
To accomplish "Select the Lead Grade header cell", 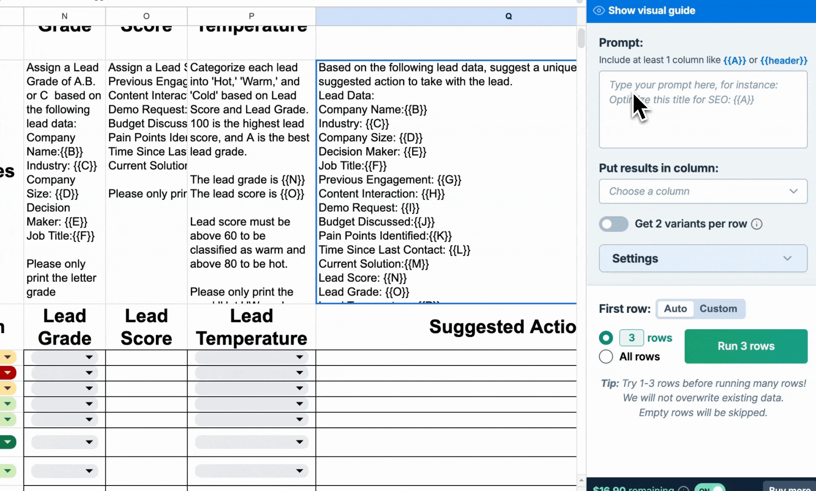I will click(65, 327).
